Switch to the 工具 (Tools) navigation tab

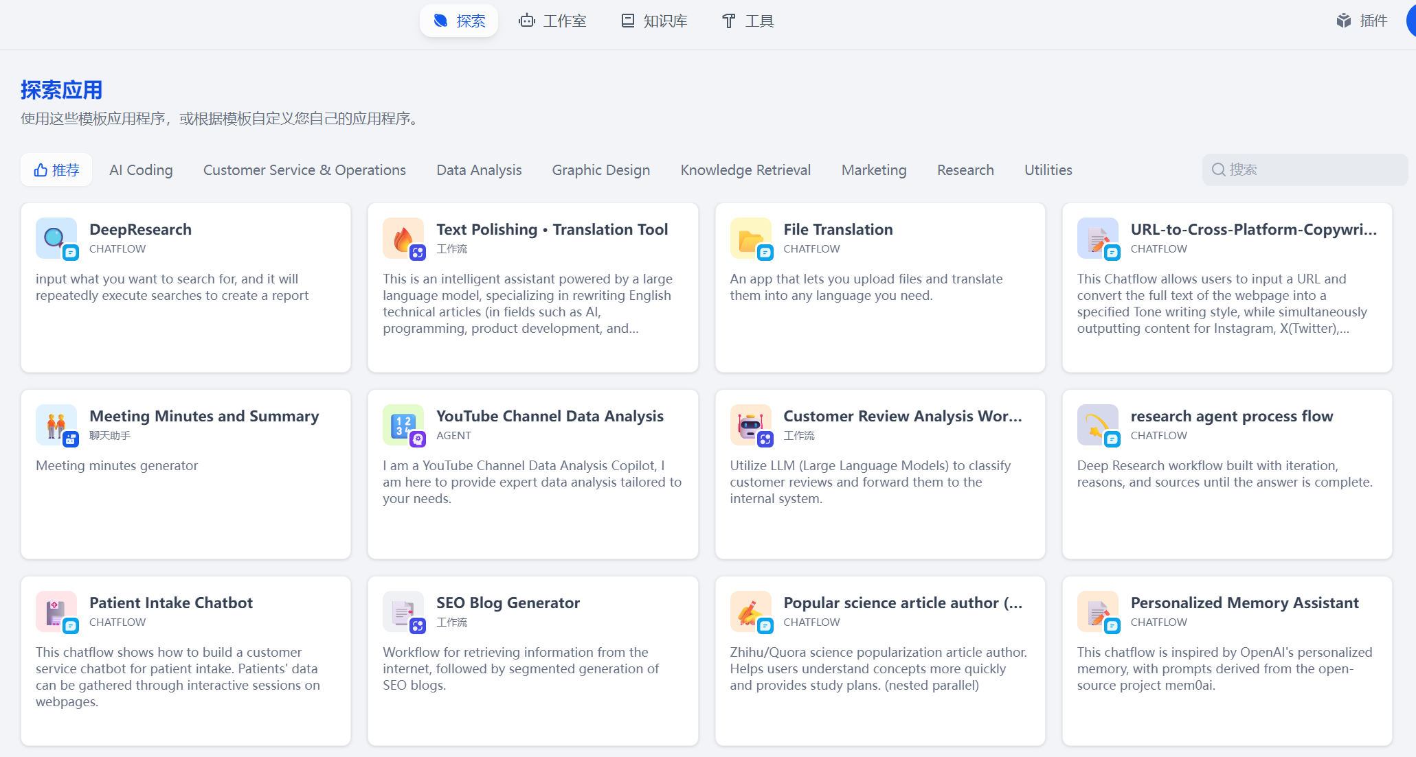click(748, 21)
